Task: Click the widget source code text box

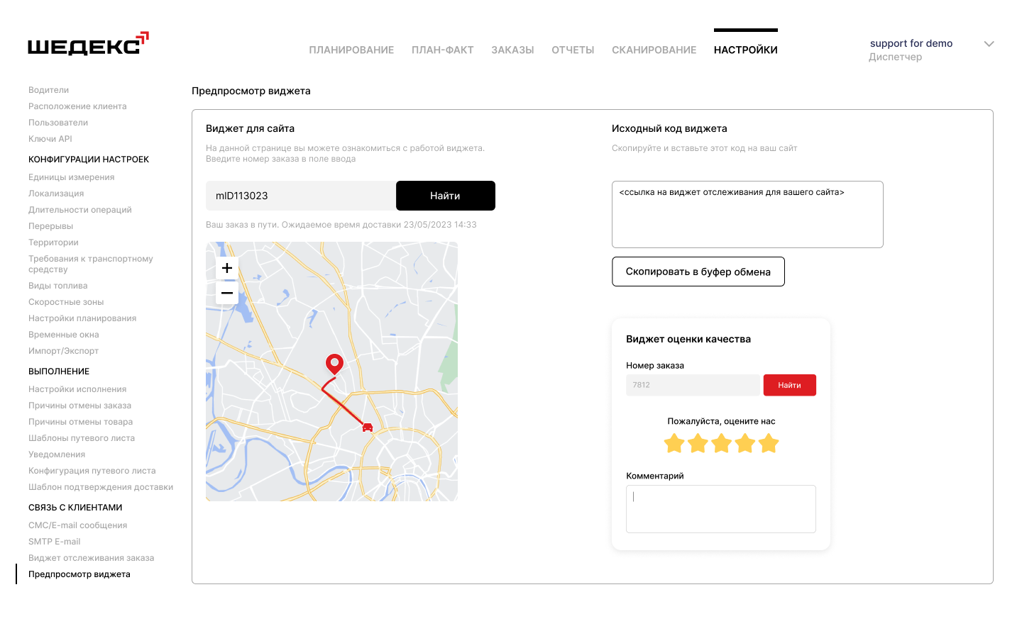Action: click(x=747, y=215)
